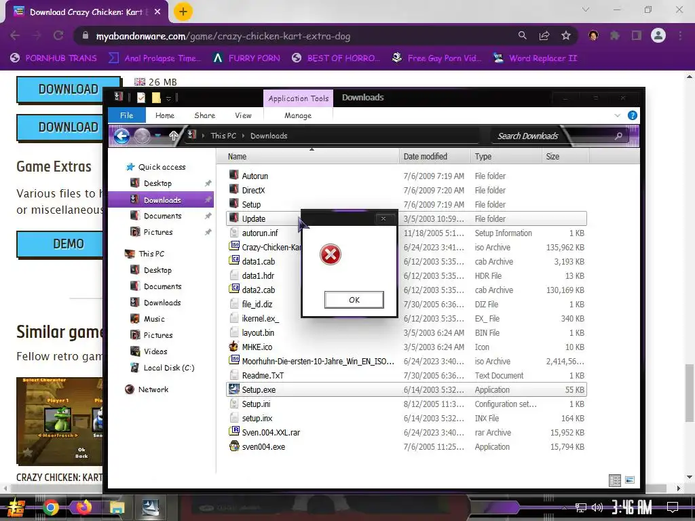This screenshot has height=521, width=695.
Task: Open the File tab in Explorer
Action: 127,115
